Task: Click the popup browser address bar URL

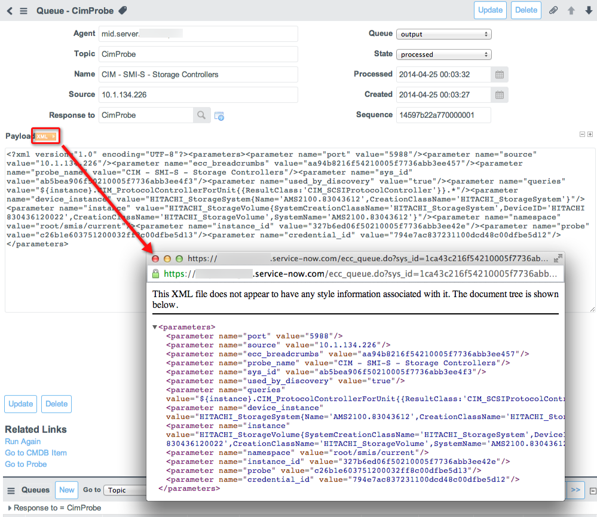Action: click(360, 274)
